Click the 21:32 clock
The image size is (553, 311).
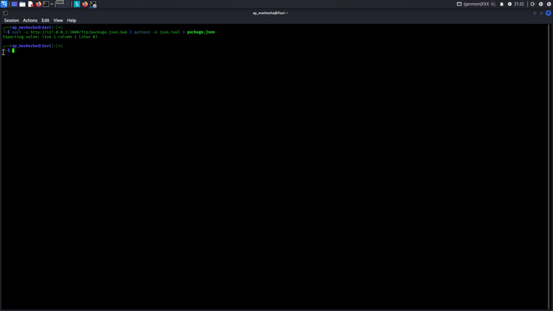coord(519,4)
